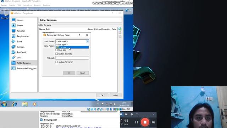Screen dimensions: 227x128
Task: Dismiss the Guest Additions notification bar
Action: point(126,10)
